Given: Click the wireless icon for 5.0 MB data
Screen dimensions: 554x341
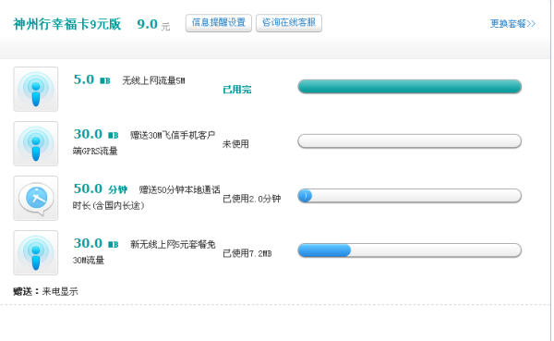Looking at the screenshot, I should [x=36, y=89].
